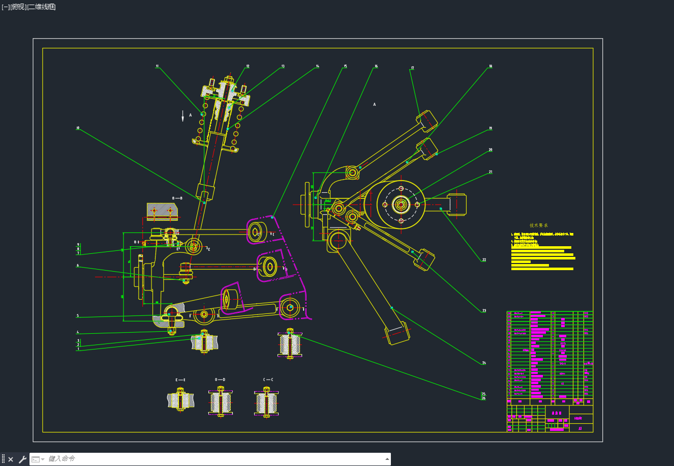Show recent commands list from prompt icon

(38, 459)
